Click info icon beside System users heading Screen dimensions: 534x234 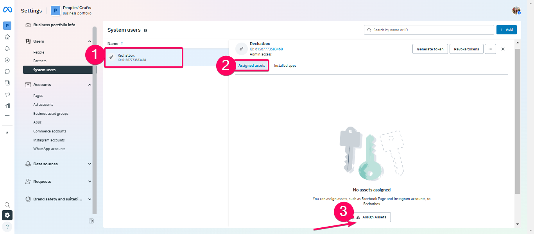(x=145, y=30)
